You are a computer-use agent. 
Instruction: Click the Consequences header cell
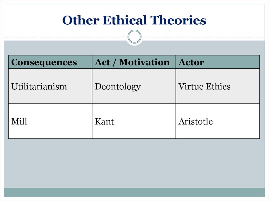pos(50,62)
